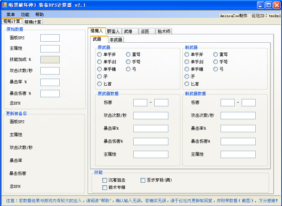
Task: Select the 秘术师 class tab
Action: 164,31
